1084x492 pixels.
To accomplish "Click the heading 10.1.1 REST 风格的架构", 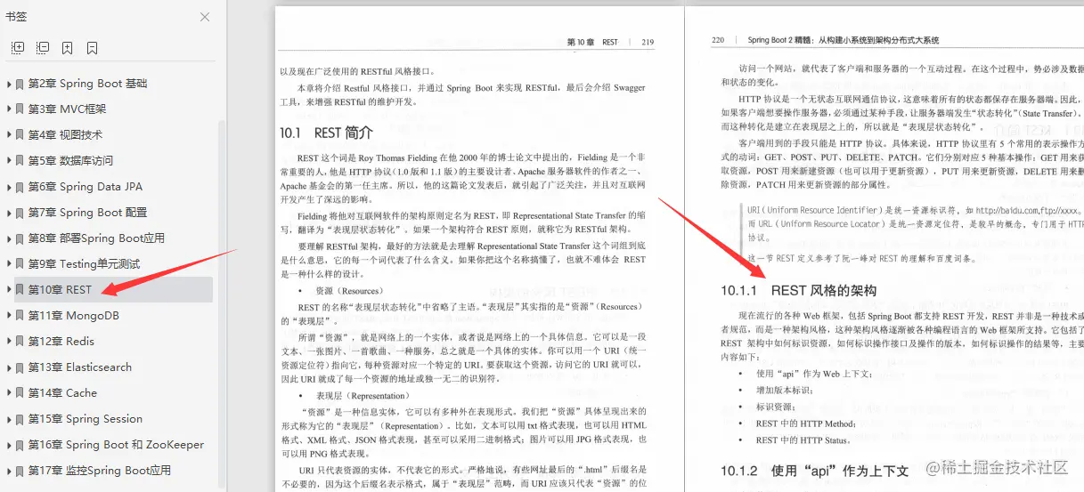I will [x=799, y=290].
